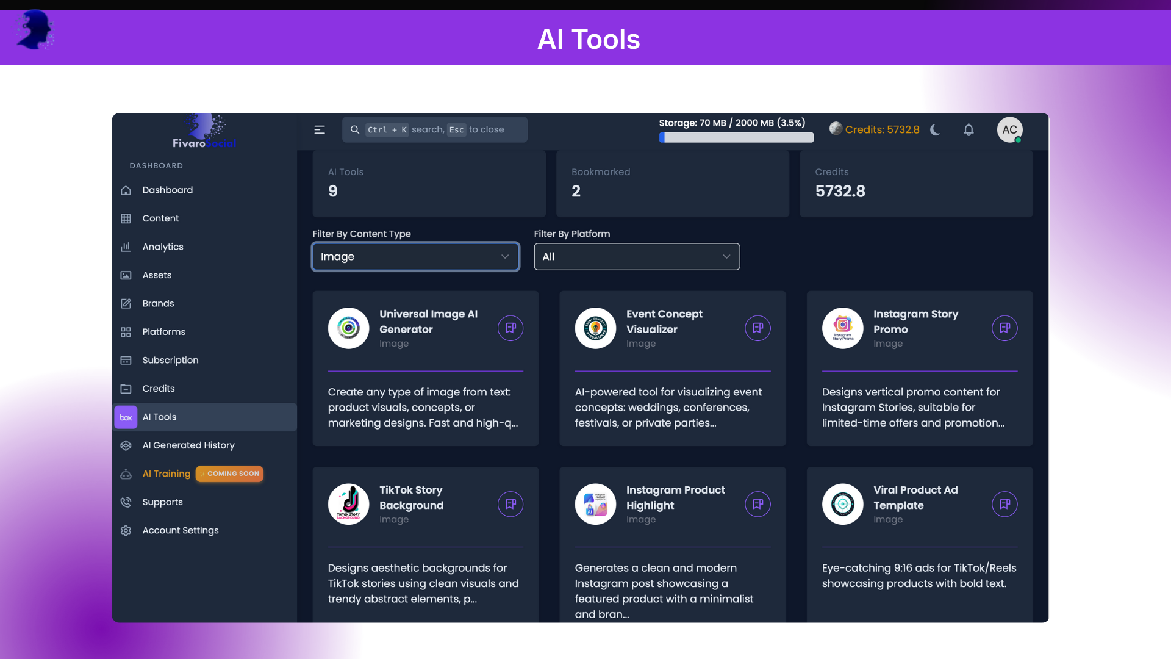
Task: Toggle dark mode with the moon icon
Action: [x=935, y=129]
